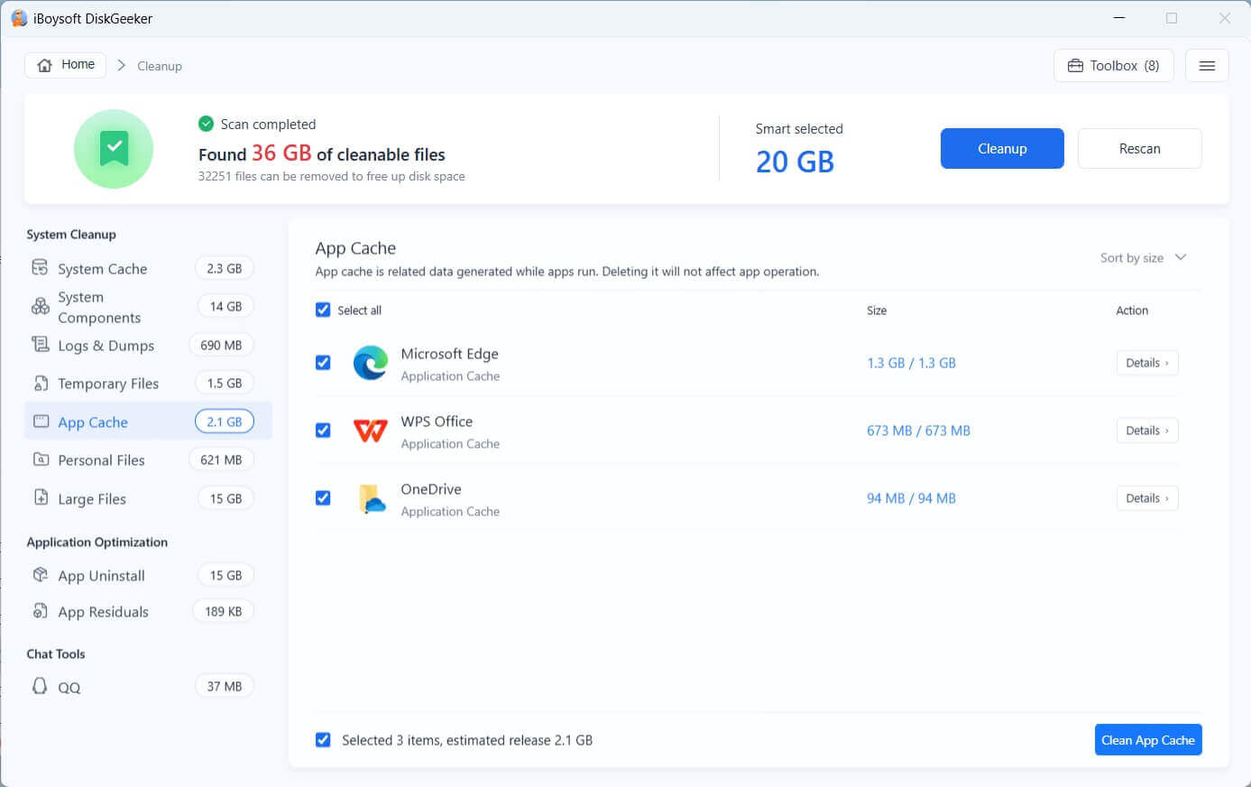The image size is (1251, 787).
Task: Expand Details for Microsoft Edge
Action: (x=1147, y=363)
